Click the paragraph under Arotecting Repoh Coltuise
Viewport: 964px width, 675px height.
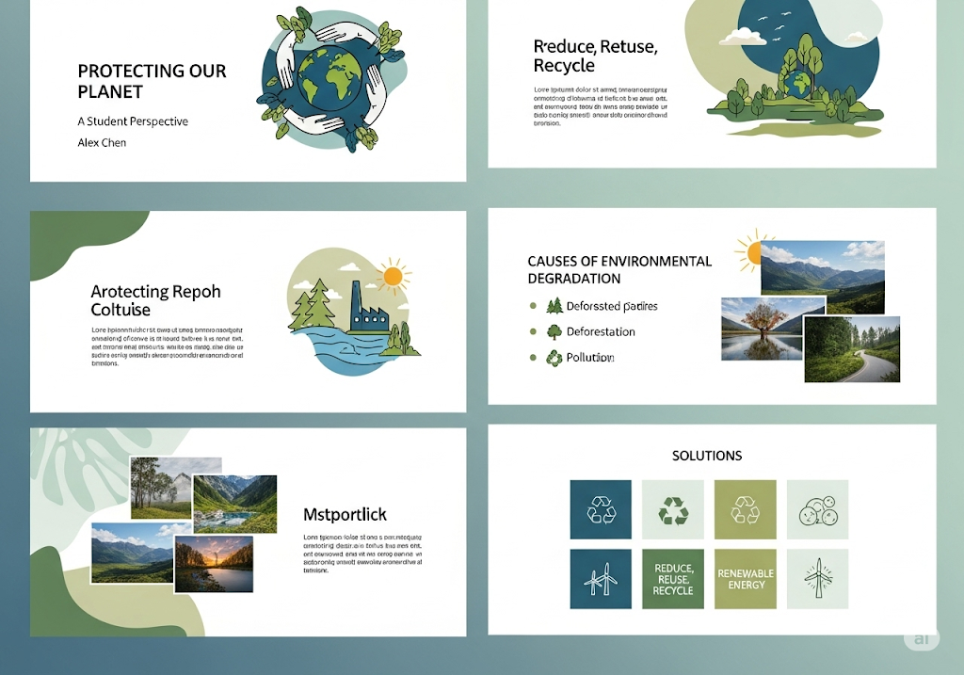(x=168, y=346)
